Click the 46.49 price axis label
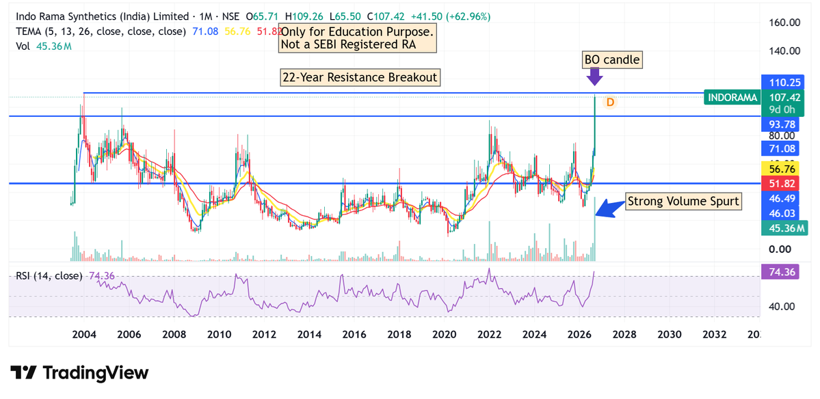 tap(780, 198)
